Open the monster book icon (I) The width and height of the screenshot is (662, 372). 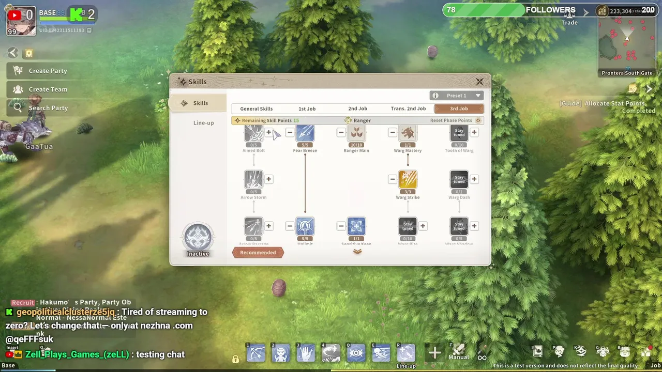coord(537,352)
